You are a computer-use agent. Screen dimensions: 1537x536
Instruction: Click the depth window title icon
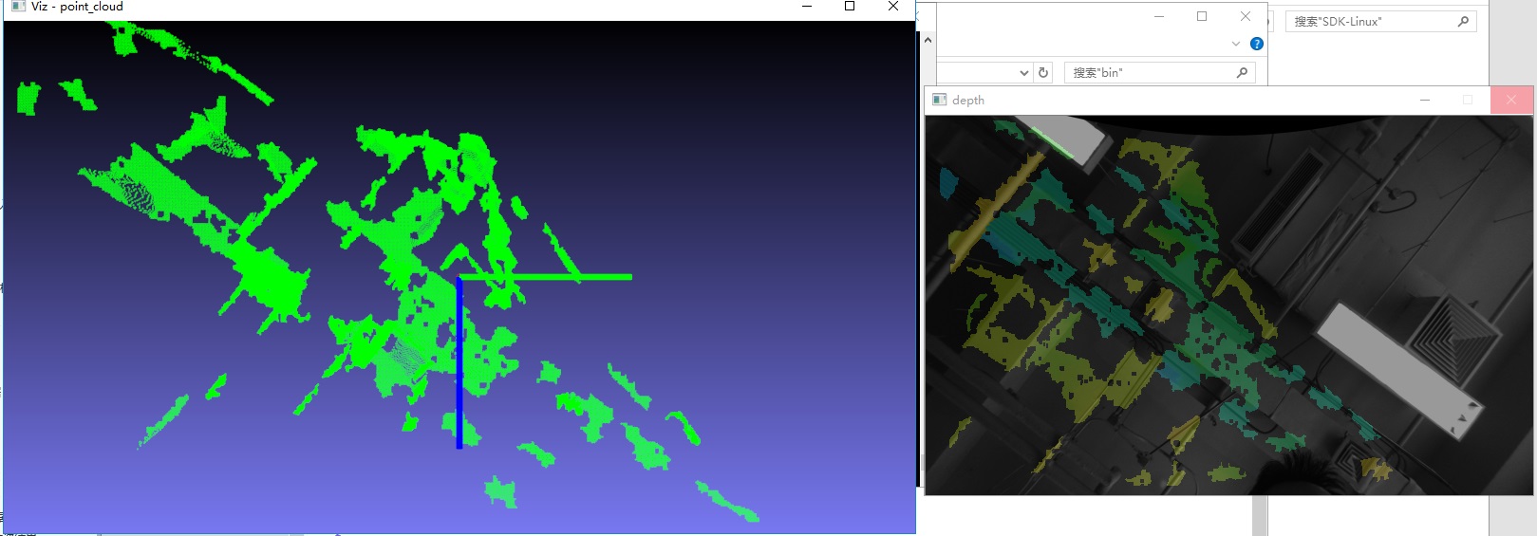coord(940,100)
